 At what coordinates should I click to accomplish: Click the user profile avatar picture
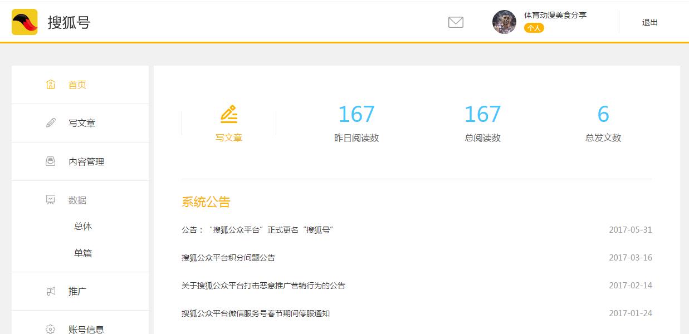504,22
